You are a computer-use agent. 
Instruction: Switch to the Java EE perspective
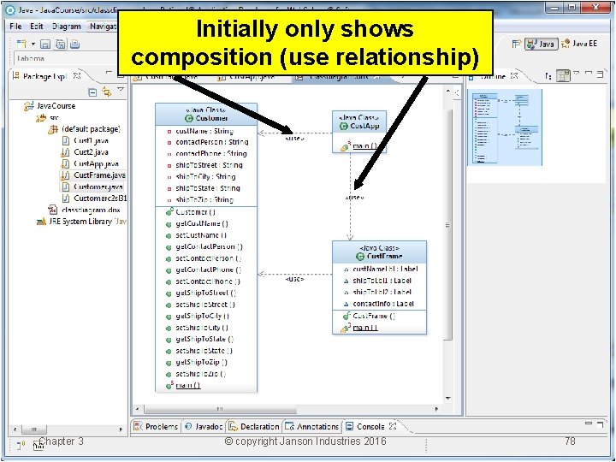click(580, 44)
